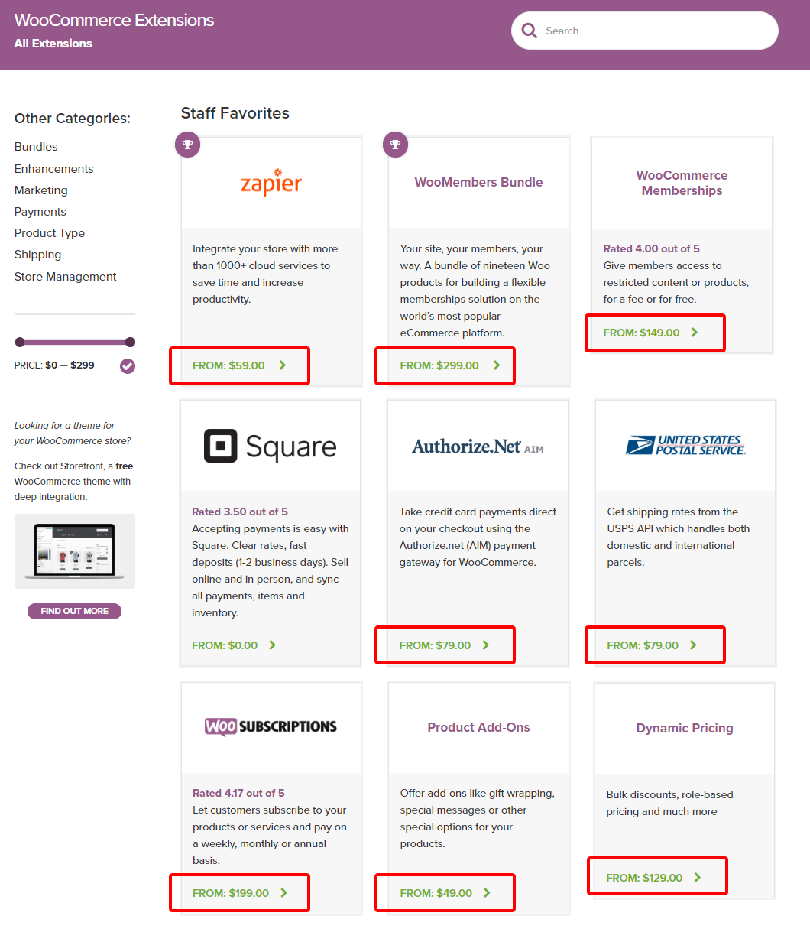Image resolution: width=810 pixels, height=929 pixels.
Task: Click the All Extensions header link
Action: click(x=53, y=44)
